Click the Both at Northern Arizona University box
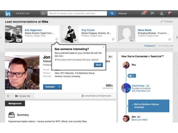This screenshot has width=178, height=133. click(149, 106)
